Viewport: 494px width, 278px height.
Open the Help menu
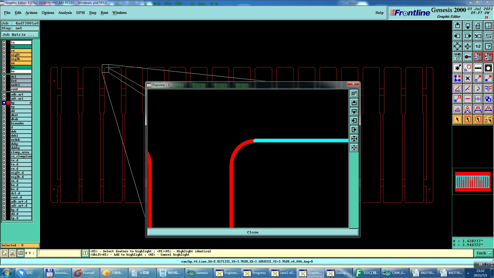[379, 13]
